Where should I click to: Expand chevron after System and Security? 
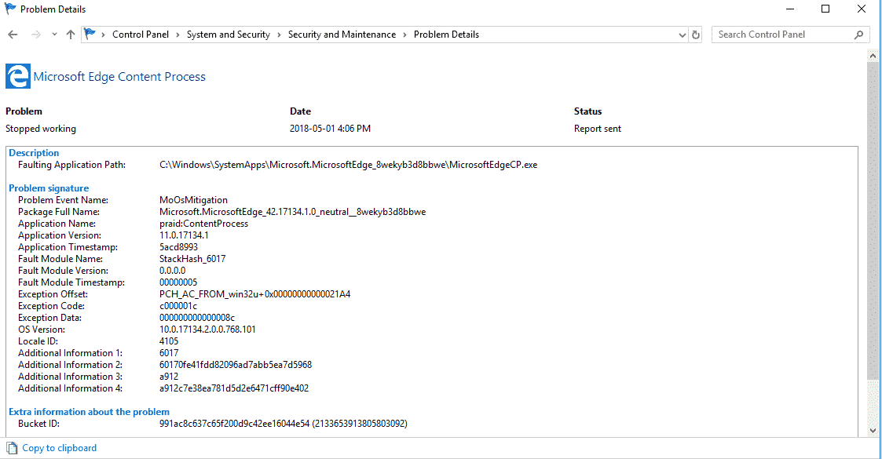pos(279,35)
